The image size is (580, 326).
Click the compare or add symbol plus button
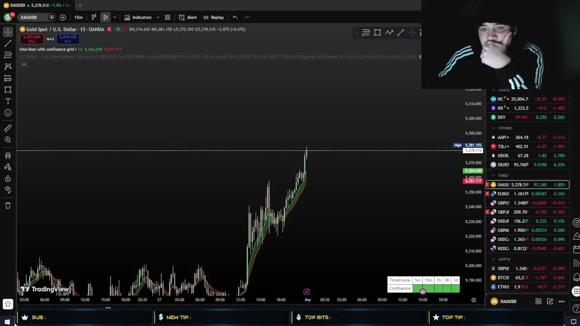click(x=63, y=17)
